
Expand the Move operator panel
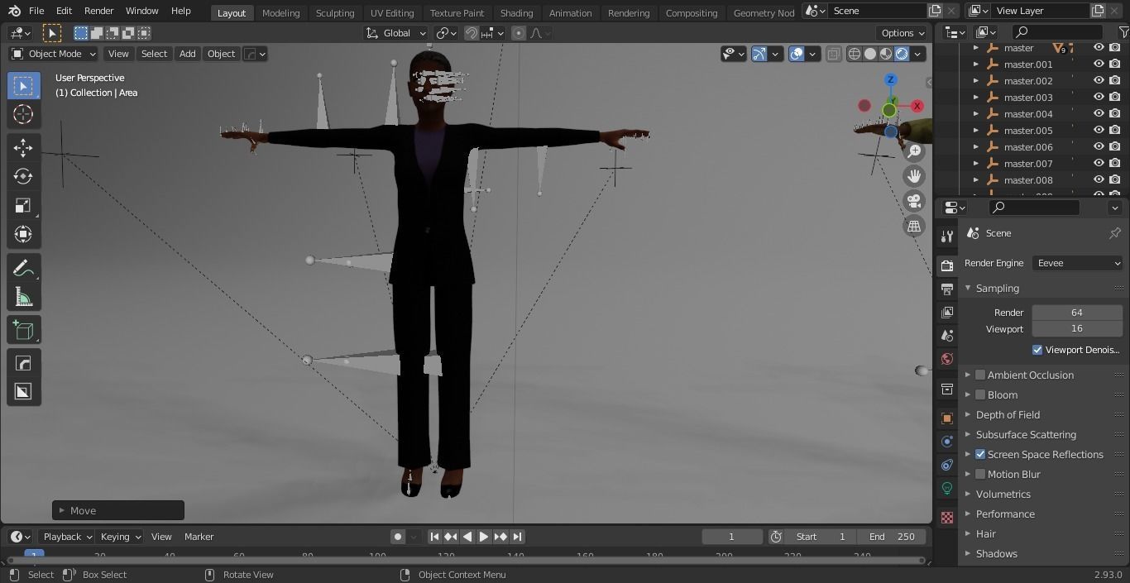[x=117, y=510]
